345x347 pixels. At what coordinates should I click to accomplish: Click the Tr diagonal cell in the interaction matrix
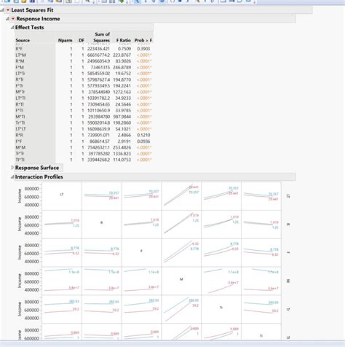(x=221, y=309)
